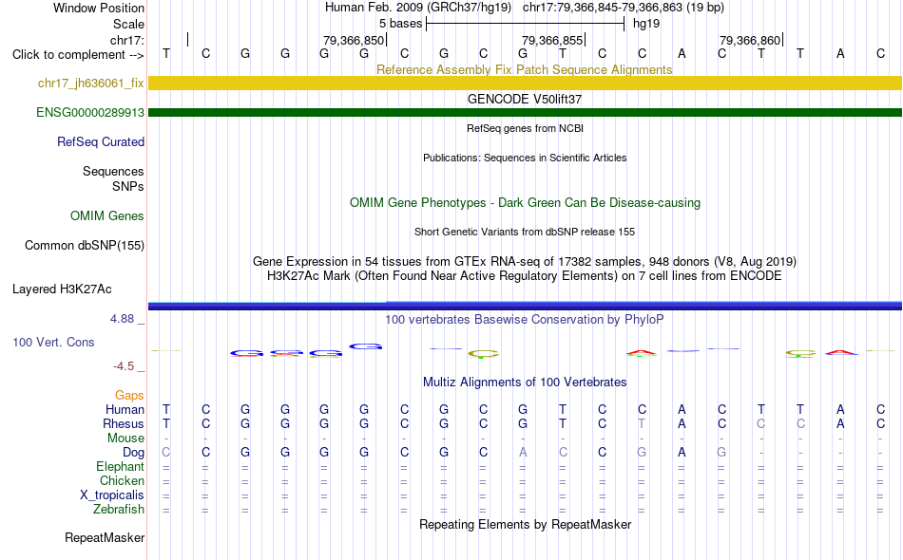Click Repeating Elements by RepeatMasker title
The width and height of the screenshot is (903, 560).
tap(526, 524)
